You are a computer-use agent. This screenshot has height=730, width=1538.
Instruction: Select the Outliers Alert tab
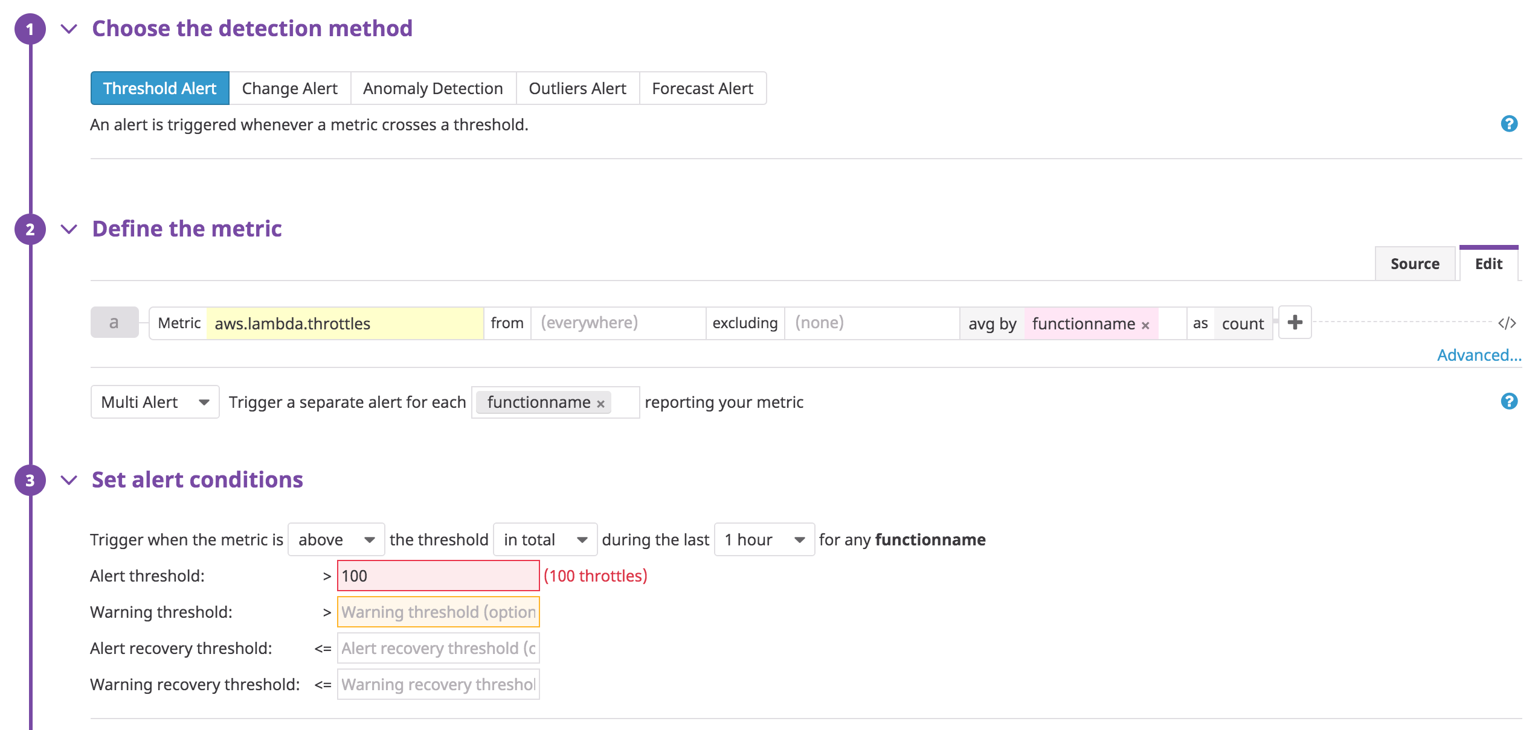[577, 88]
